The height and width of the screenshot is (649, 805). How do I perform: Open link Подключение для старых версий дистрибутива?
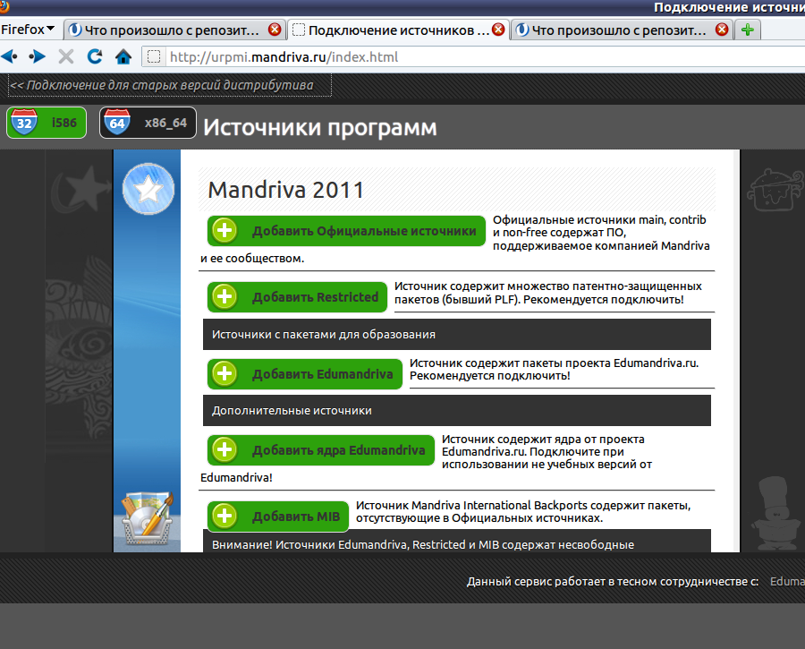[169, 86]
